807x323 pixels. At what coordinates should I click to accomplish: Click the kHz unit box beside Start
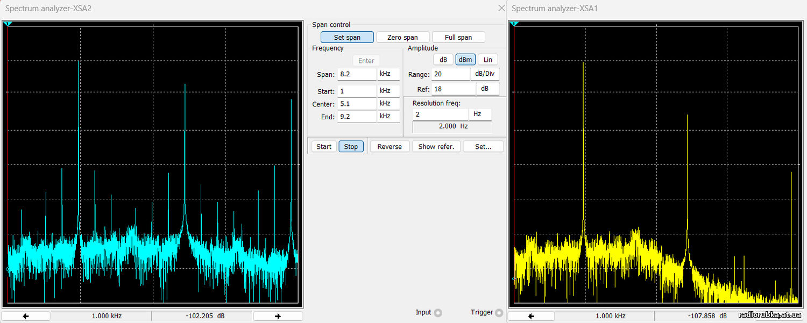click(x=388, y=91)
